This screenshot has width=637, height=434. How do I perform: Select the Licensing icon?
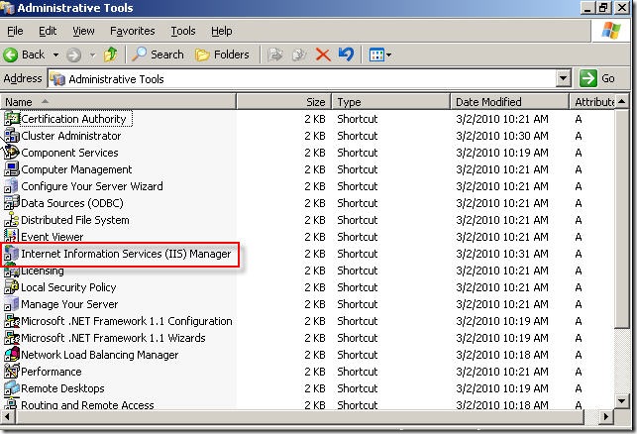(11, 271)
